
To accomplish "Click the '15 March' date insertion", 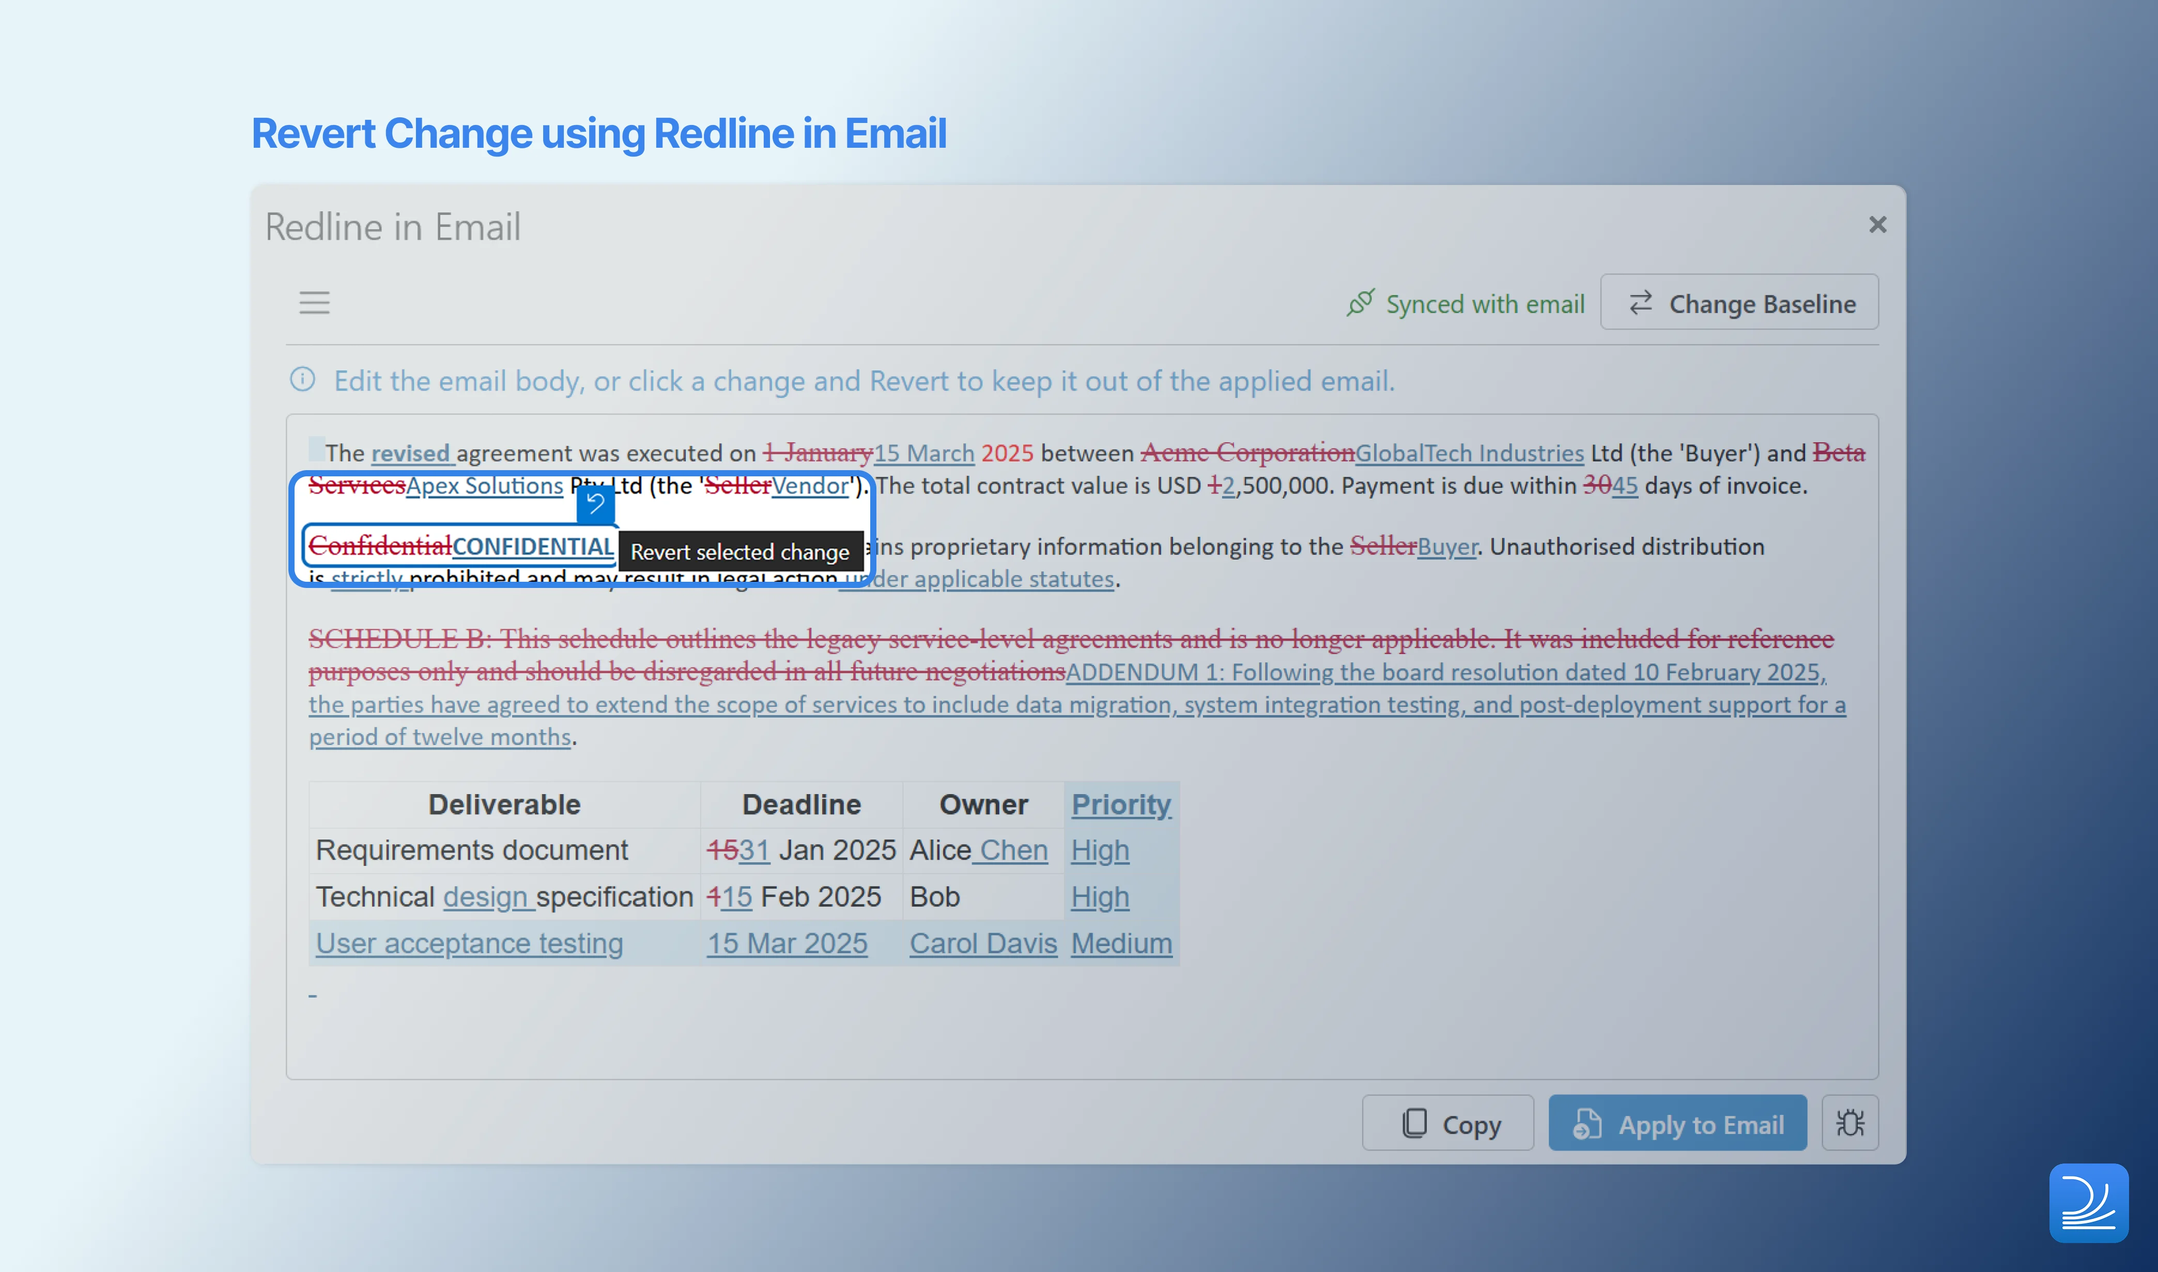I will pos(923,453).
